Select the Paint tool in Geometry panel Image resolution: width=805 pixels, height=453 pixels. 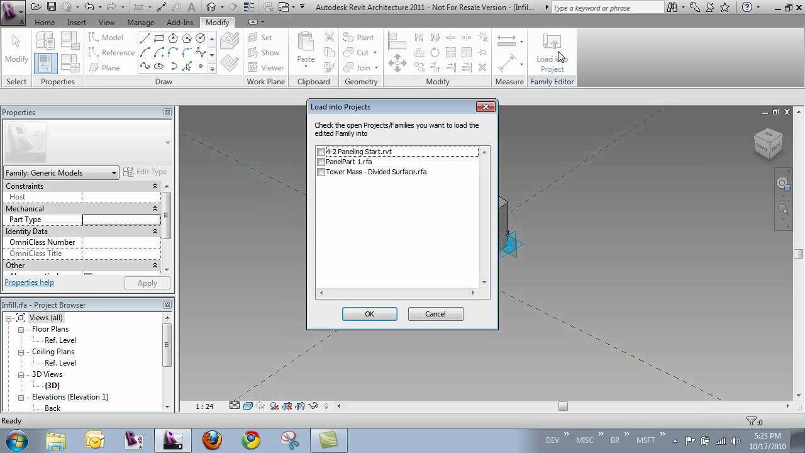[x=358, y=37]
